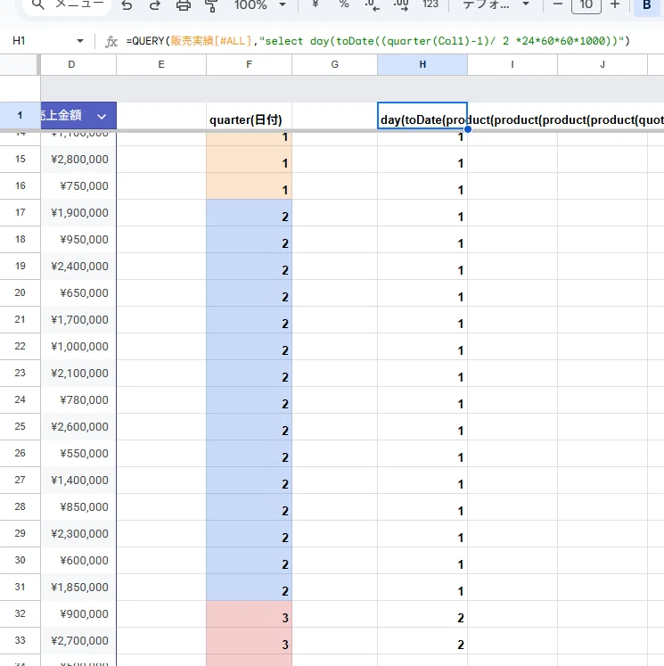This screenshot has width=664, height=666.
Task: Click the fx function icon
Action: coord(111,41)
